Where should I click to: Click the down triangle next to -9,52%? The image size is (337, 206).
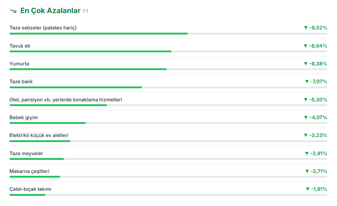point(306,28)
